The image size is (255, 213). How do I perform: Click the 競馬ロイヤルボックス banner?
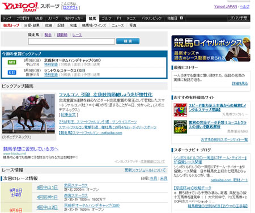pyautogui.click(x=211, y=48)
